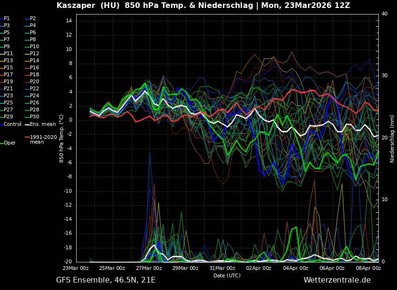Click the P10 legend entry
This screenshot has height=290, width=397.
pos(35,47)
